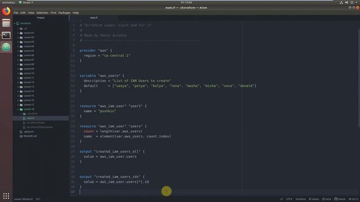Image resolution: width=360 pixels, height=202 pixels.
Task: Open the network status icon in top bar
Action: (341, 2)
